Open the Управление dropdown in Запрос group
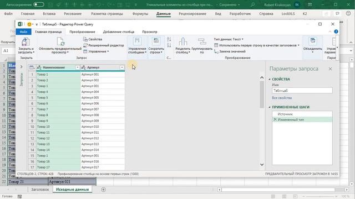The width and height of the screenshot is (355, 199). click(x=96, y=51)
